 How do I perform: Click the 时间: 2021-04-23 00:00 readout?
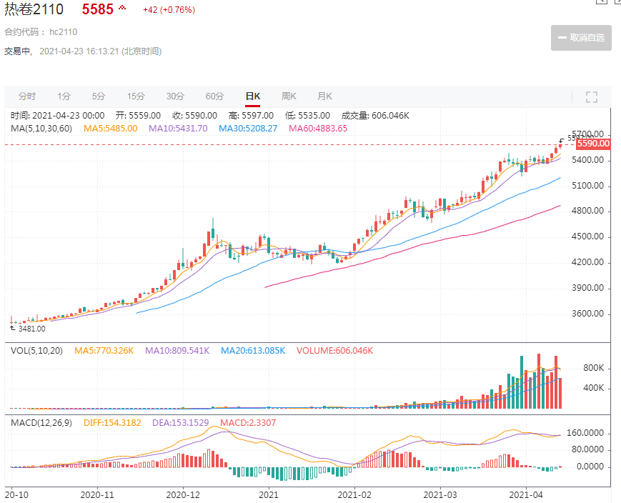(x=57, y=116)
